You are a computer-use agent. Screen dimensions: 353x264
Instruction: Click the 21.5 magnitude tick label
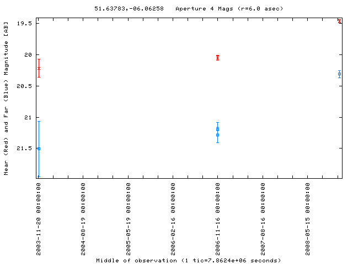(24, 148)
